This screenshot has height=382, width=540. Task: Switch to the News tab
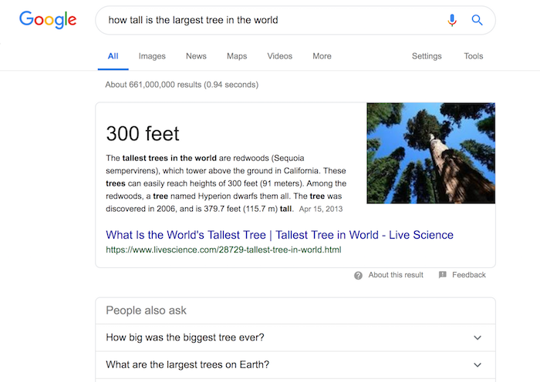coord(196,56)
